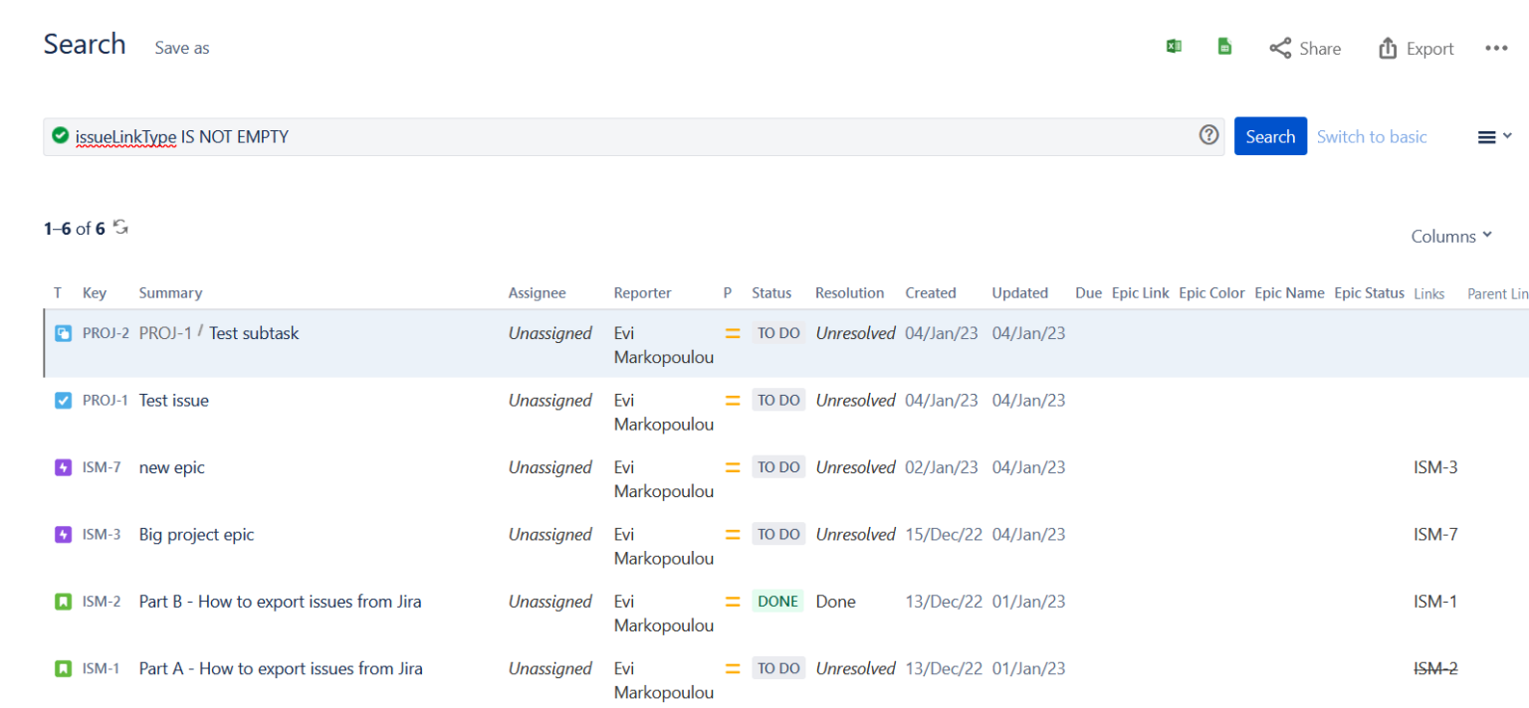Click the epic type icon on ISM-7

click(63, 466)
